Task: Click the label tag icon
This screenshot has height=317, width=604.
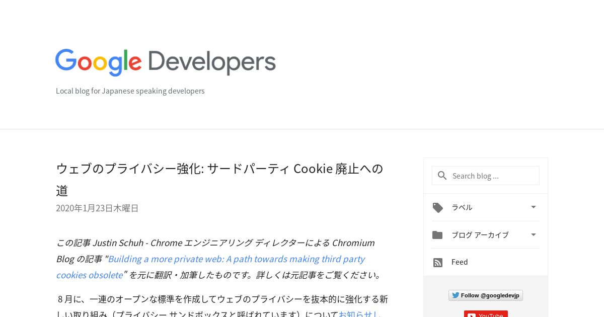Action: [x=438, y=207]
